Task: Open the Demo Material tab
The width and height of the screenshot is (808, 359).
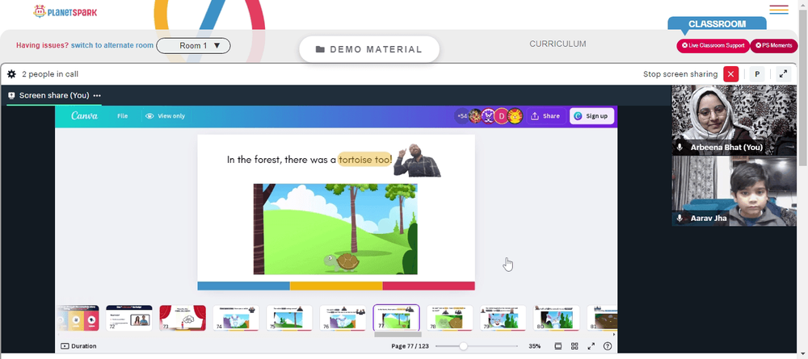Action: coord(369,49)
